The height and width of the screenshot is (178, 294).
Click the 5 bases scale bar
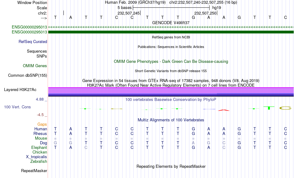pos(171,8)
